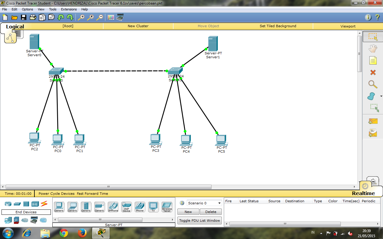
Task: Pick the VoIP Device end device
Action: 126,207
